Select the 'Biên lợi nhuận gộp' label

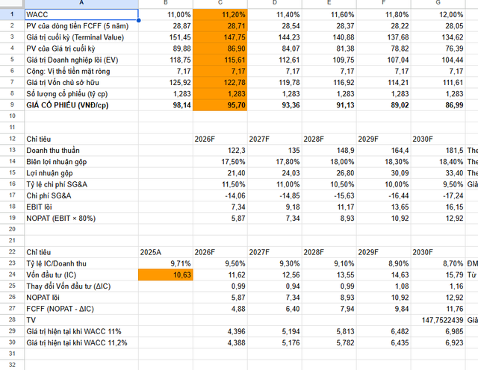[x=57, y=162]
